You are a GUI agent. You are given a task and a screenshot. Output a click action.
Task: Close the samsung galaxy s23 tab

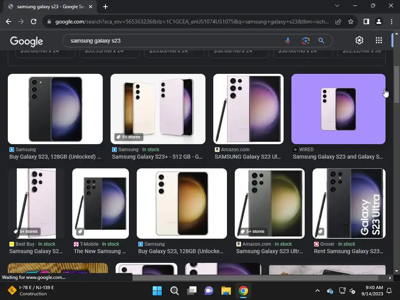[x=91, y=7]
